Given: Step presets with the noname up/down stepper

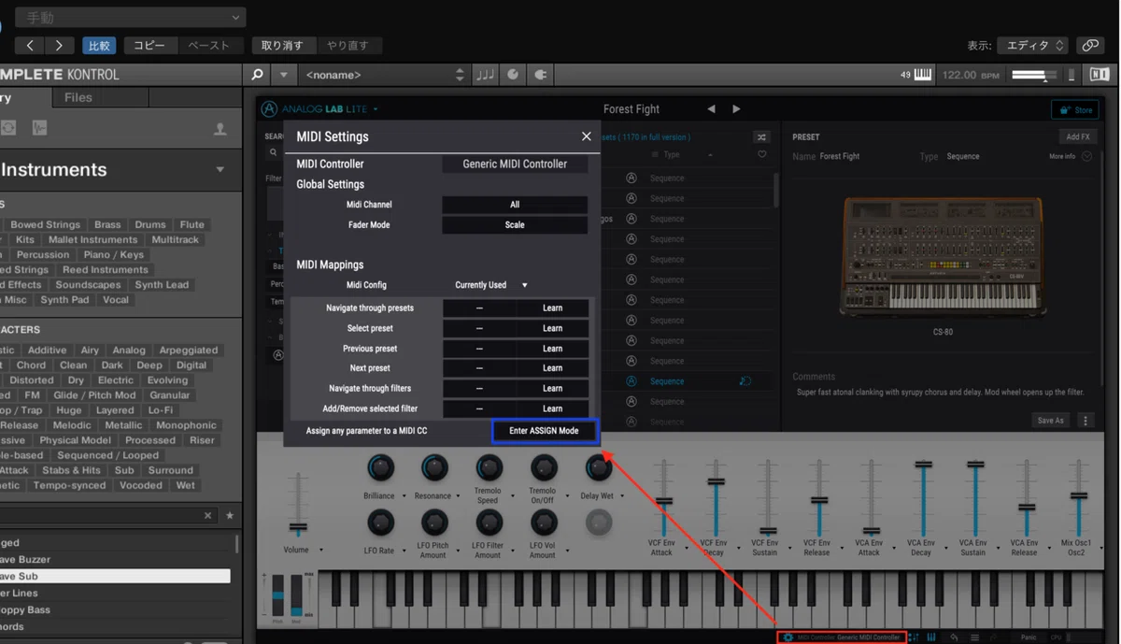Looking at the screenshot, I should tap(459, 75).
